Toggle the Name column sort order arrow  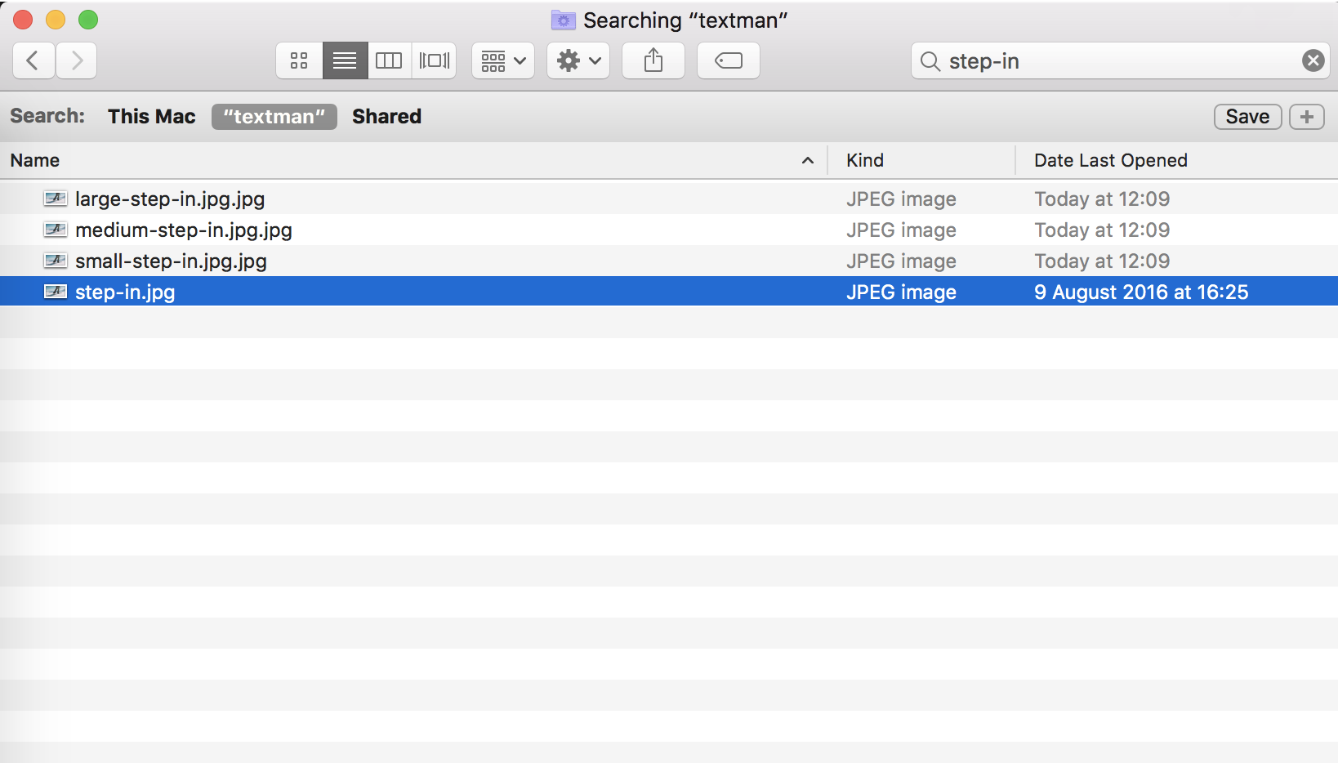coord(808,160)
